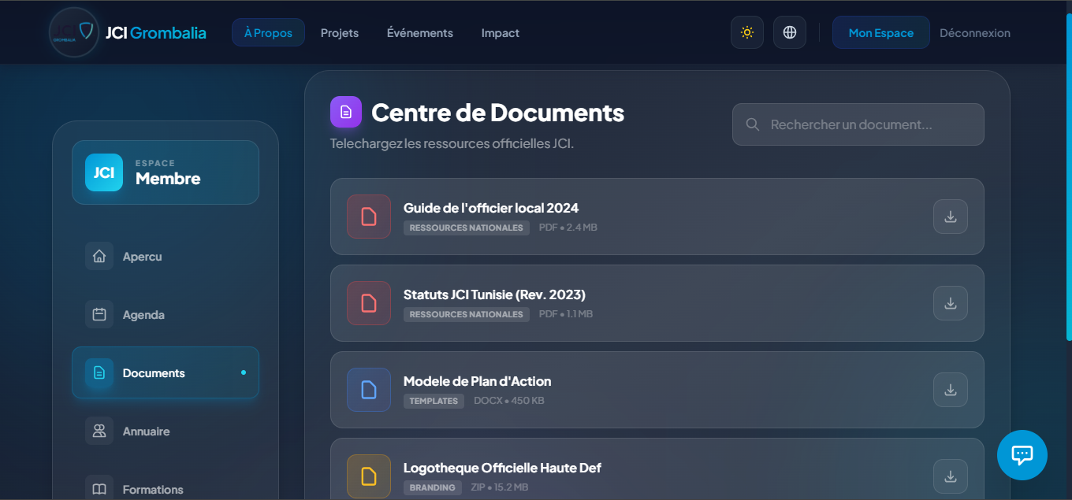
Task: Click the Documents sidebar file icon
Action: click(x=99, y=373)
